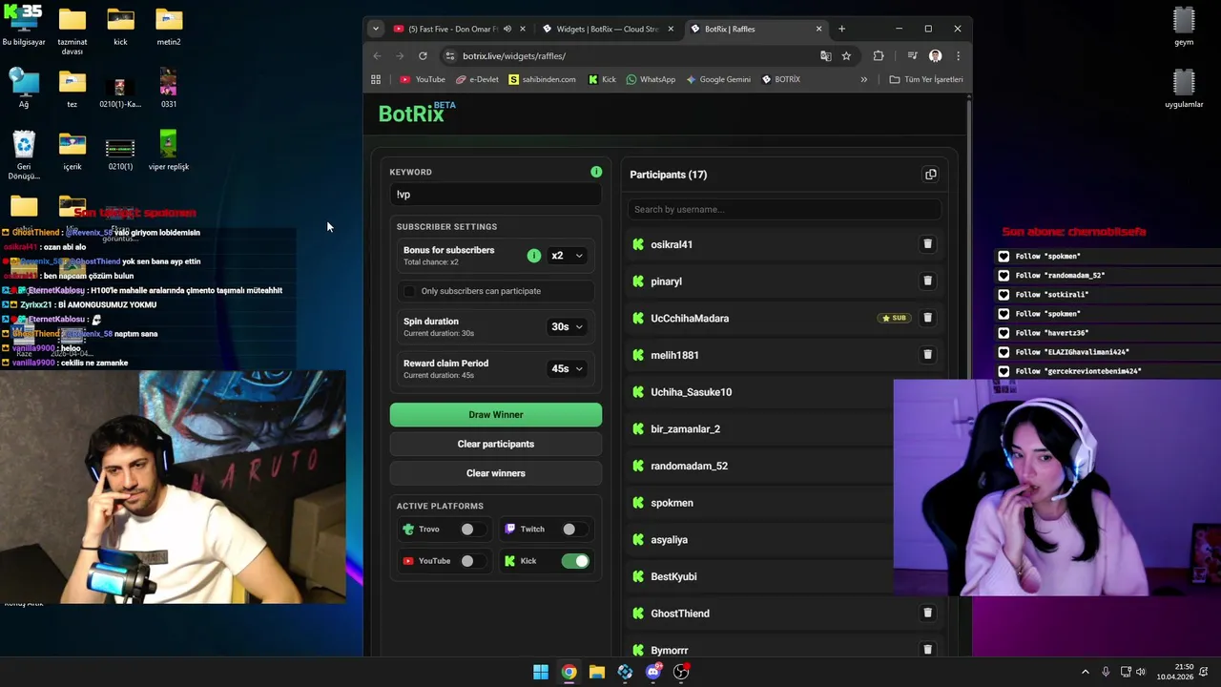Check Only subscribers can participate
The width and height of the screenshot is (1221, 687).
click(409, 291)
